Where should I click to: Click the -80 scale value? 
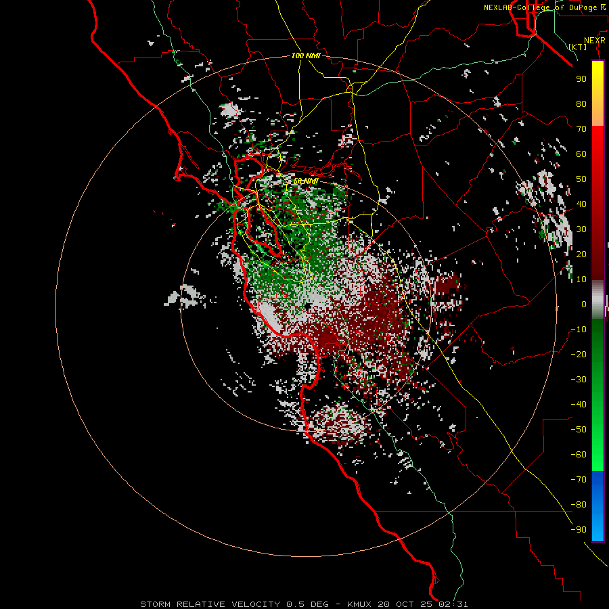coord(579,505)
